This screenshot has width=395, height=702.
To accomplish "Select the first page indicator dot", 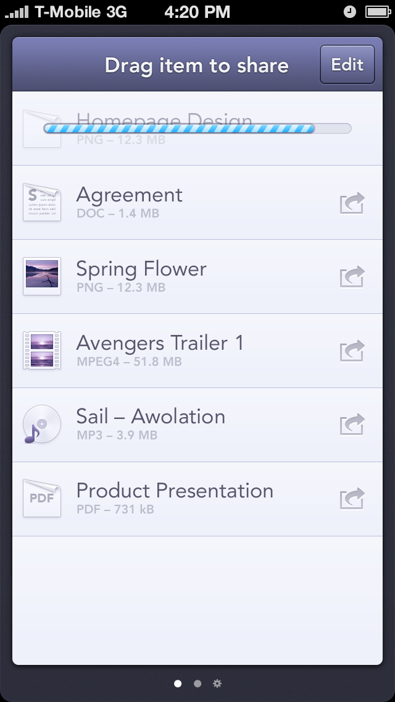I will tap(178, 683).
